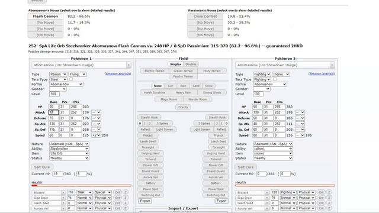The height and width of the screenshot is (213, 379).
Task: Click Pokémon 1 Level input field
Action: point(54,94)
